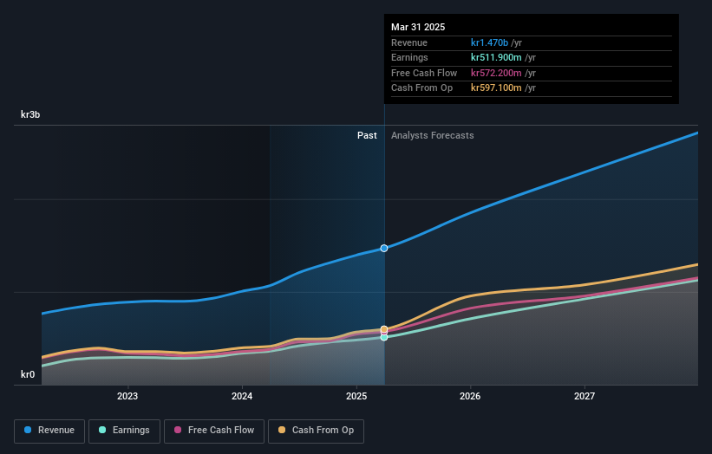Screen dimensions: 712x454
Task: Click the kr597.100m cash from op value
Action: pyautogui.click(x=496, y=88)
